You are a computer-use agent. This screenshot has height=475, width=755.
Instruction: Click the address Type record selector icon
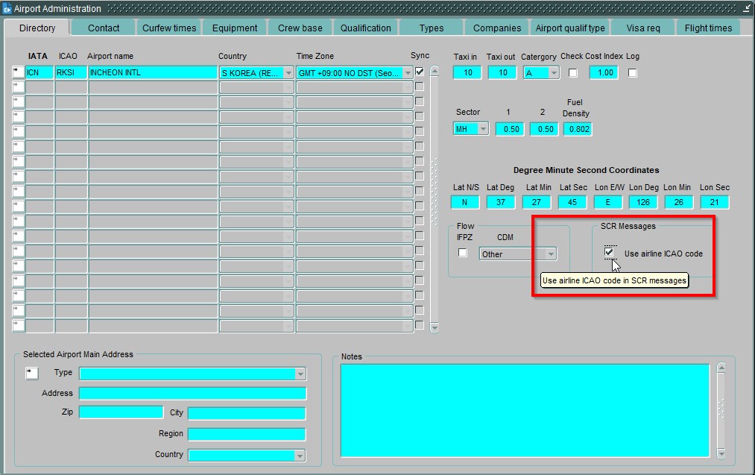point(31,373)
